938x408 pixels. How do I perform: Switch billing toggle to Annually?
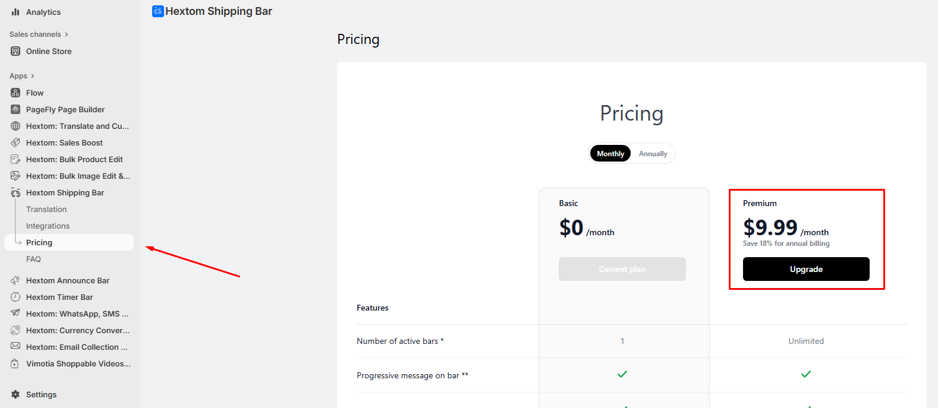click(653, 154)
